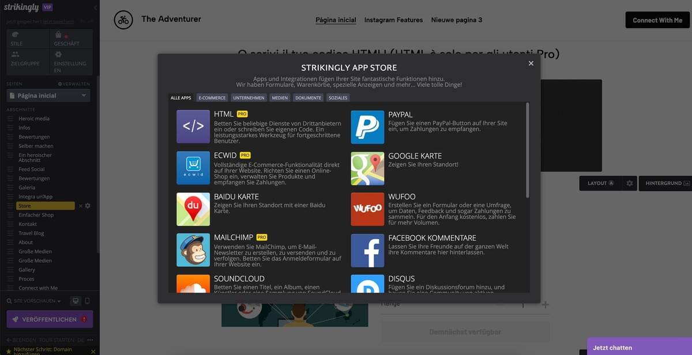Open the Stile palette icon
Viewport: 692px width, 355px height.
point(15,35)
